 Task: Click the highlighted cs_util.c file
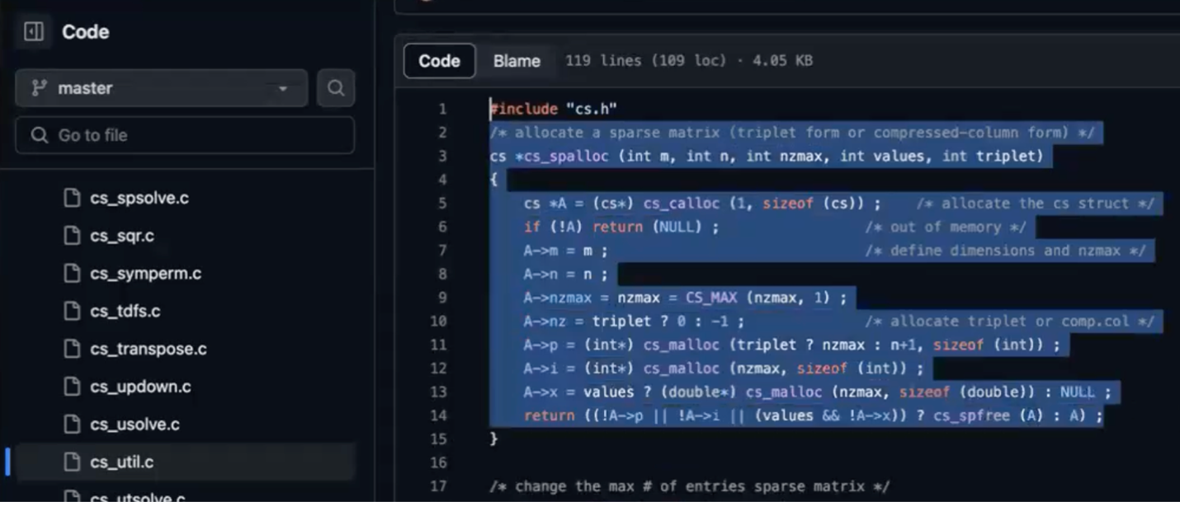[x=121, y=462]
